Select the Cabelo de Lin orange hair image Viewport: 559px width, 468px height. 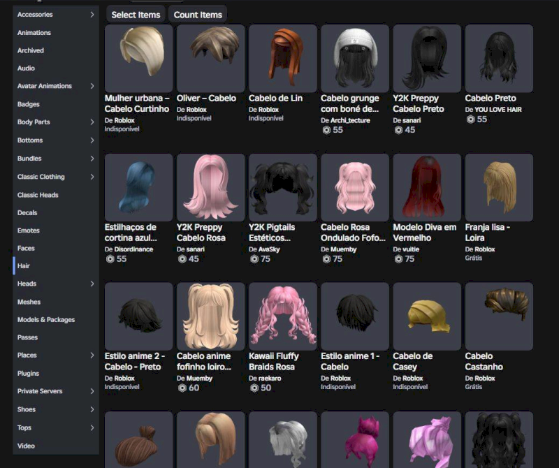tap(282, 59)
